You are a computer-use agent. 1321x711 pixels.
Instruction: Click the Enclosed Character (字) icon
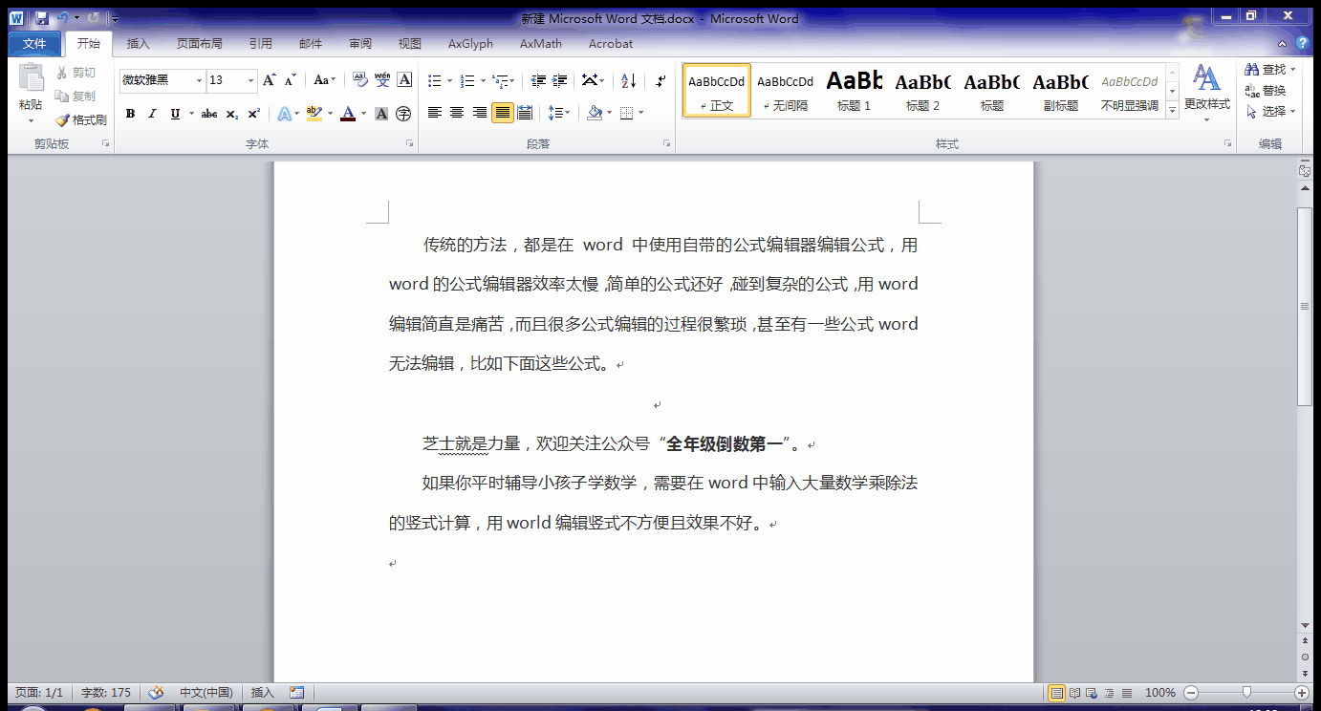(x=403, y=114)
